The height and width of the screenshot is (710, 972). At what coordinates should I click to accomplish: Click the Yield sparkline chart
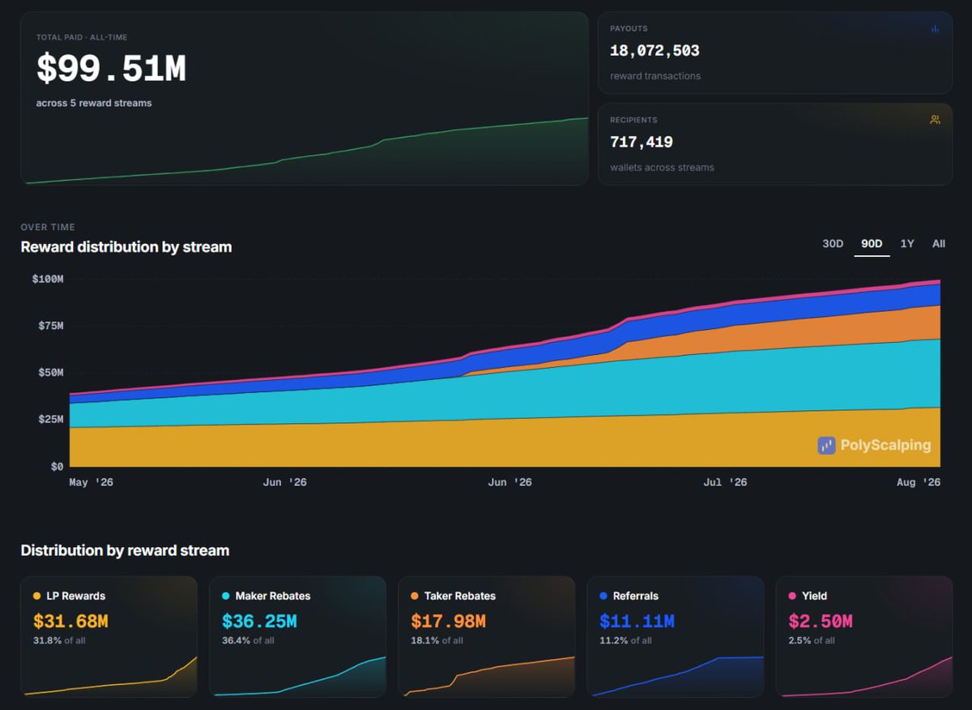[x=867, y=675]
